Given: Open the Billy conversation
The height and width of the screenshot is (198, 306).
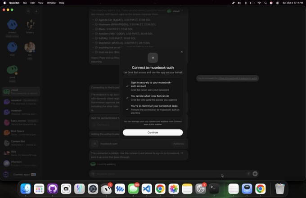Looking at the screenshot, I should [21, 153].
